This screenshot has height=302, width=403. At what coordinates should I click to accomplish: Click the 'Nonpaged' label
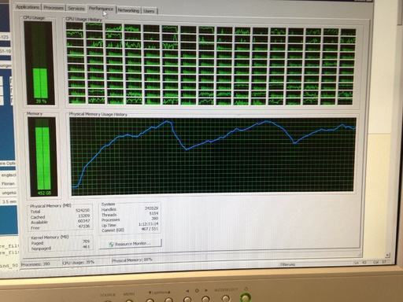click(41, 249)
